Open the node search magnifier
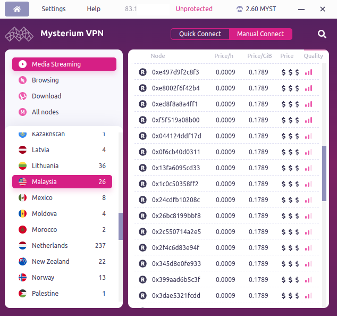Screen dimensions: 337x316 (x=322, y=34)
